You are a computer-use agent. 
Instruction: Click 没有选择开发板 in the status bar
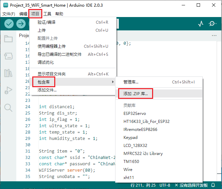click(193, 185)
